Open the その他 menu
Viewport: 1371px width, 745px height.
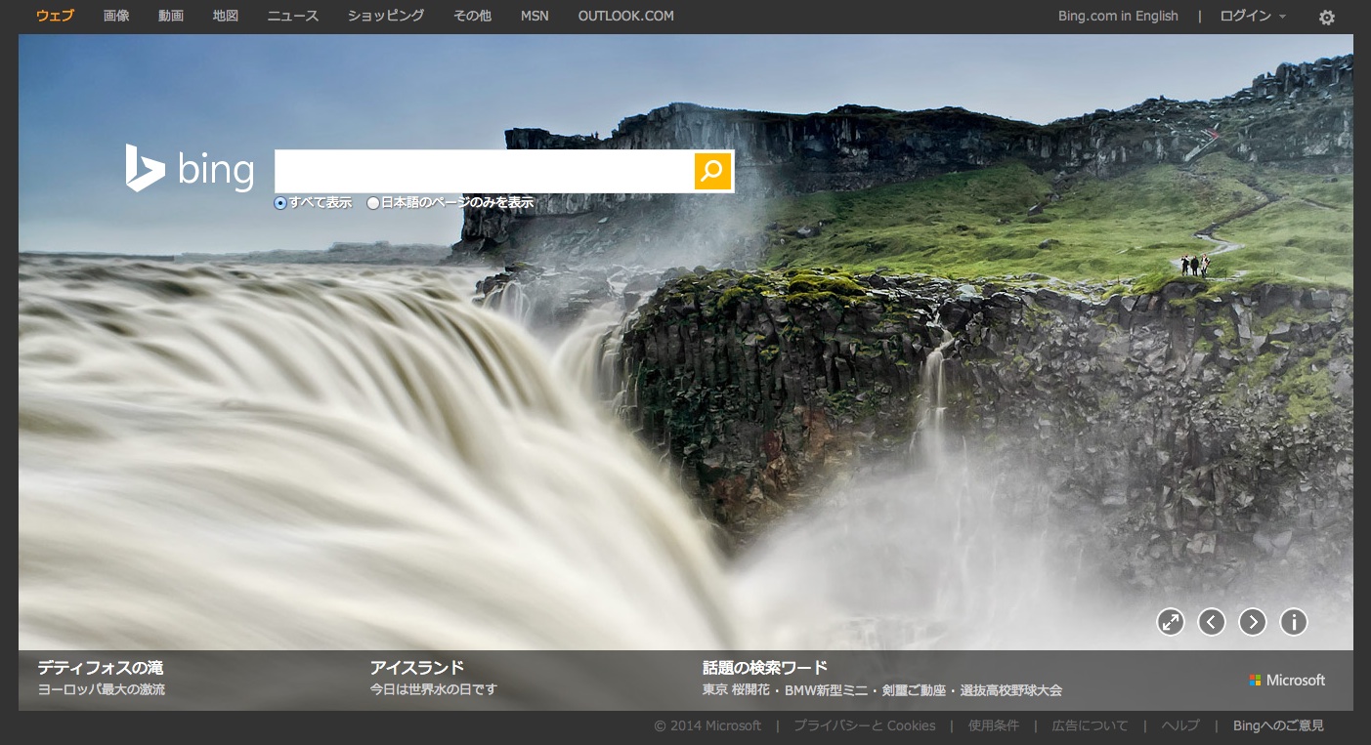pyautogui.click(x=472, y=16)
